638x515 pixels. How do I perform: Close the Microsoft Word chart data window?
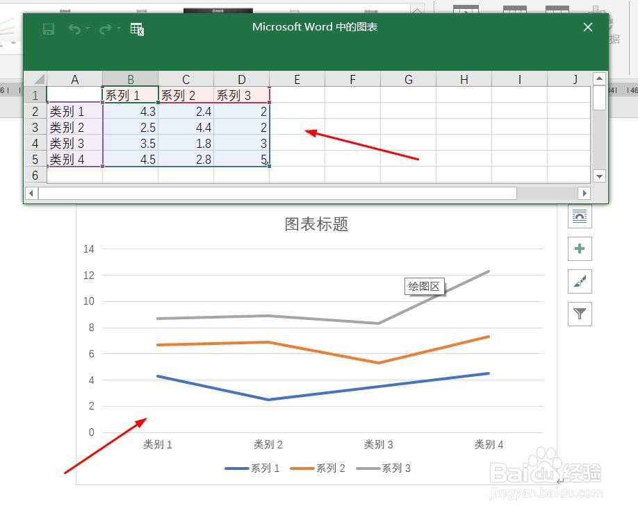tap(587, 27)
